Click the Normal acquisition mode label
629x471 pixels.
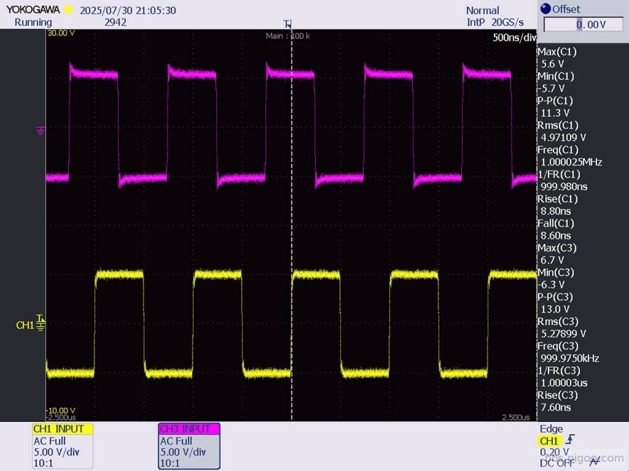coord(482,10)
